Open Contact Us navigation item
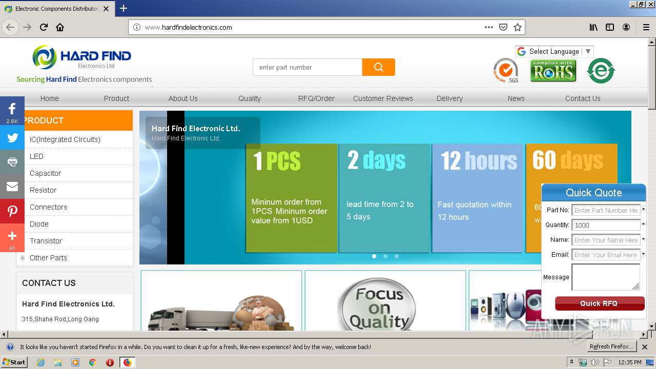 pyautogui.click(x=583, y=98)
